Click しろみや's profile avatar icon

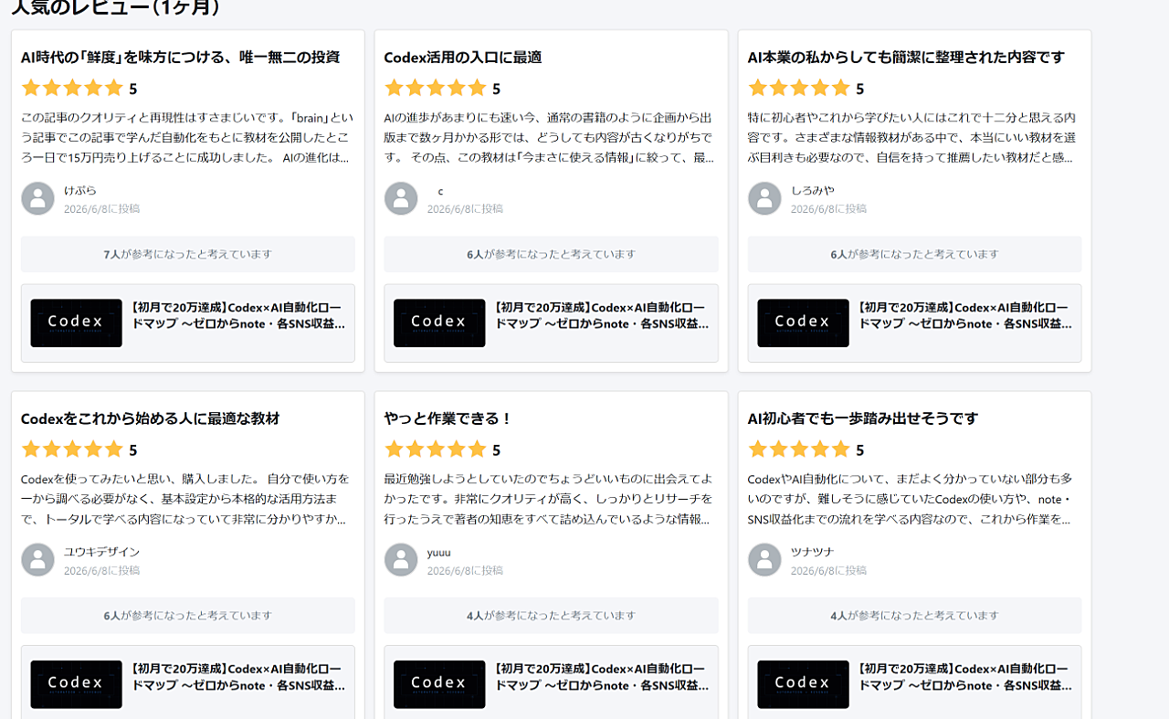point(764,198)
